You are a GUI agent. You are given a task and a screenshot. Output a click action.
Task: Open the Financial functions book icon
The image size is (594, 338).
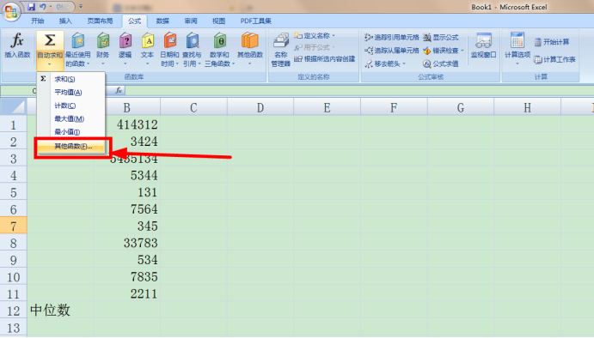pyautogui.click(x=102, y=40)
